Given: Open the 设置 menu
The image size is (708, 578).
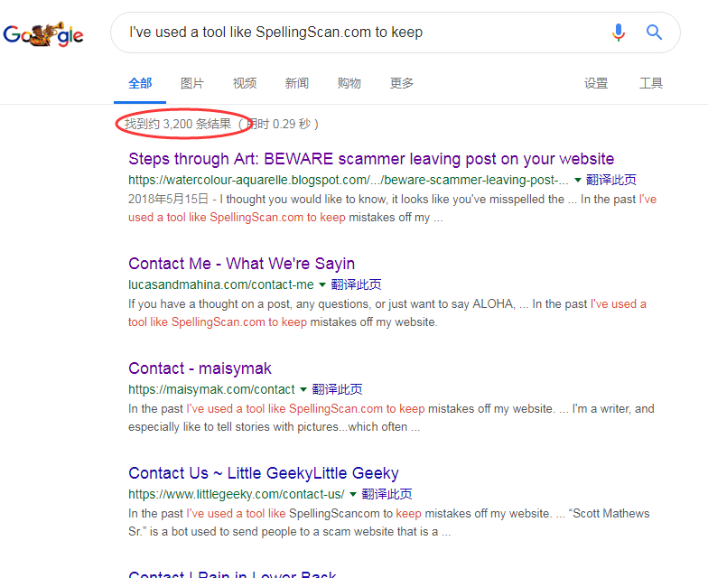Looking at the screenshot, I should pos(596,83).
